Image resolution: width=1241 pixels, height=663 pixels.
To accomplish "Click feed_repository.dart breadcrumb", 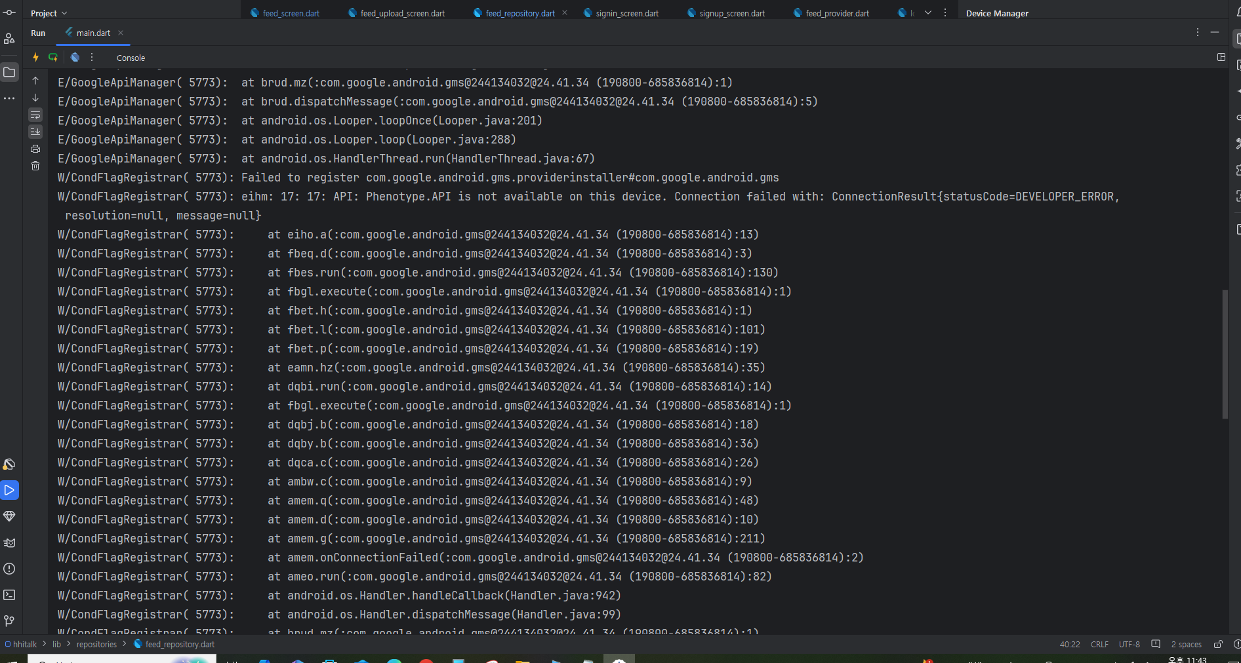I will pyautogui.click(x=174, y=644).
